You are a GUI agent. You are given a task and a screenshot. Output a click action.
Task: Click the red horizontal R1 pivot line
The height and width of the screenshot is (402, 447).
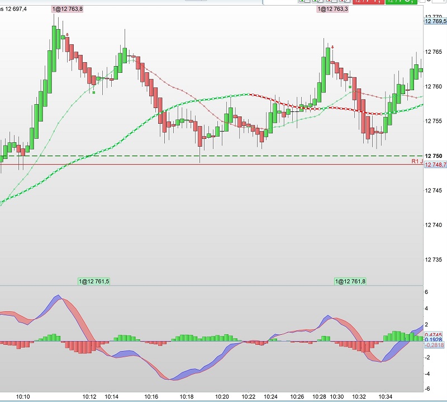[211, 165]
